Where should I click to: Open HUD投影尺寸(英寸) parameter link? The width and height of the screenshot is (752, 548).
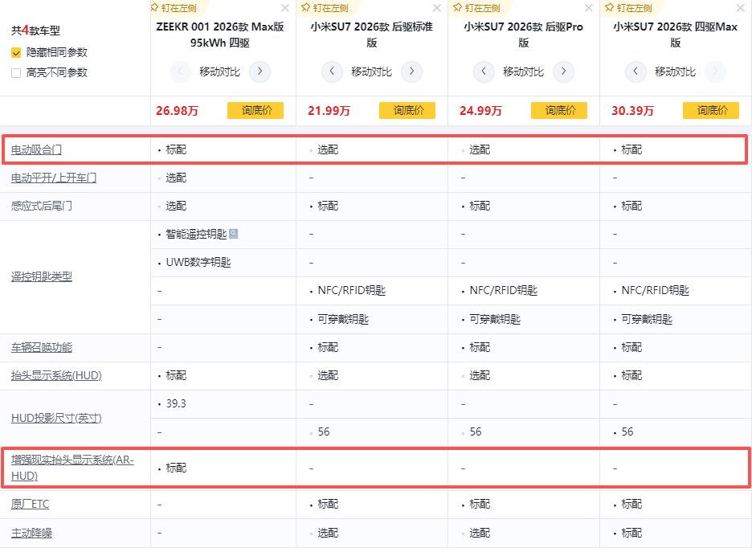(56, 418)
